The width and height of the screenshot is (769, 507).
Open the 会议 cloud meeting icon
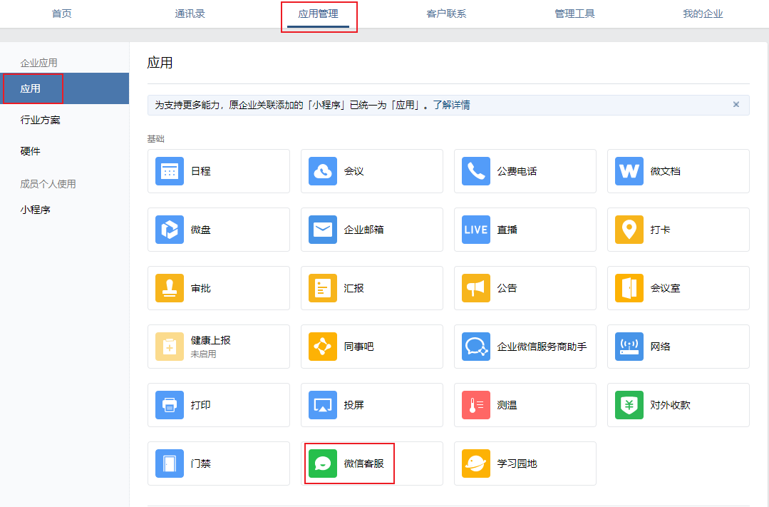(x=323, y=171)
